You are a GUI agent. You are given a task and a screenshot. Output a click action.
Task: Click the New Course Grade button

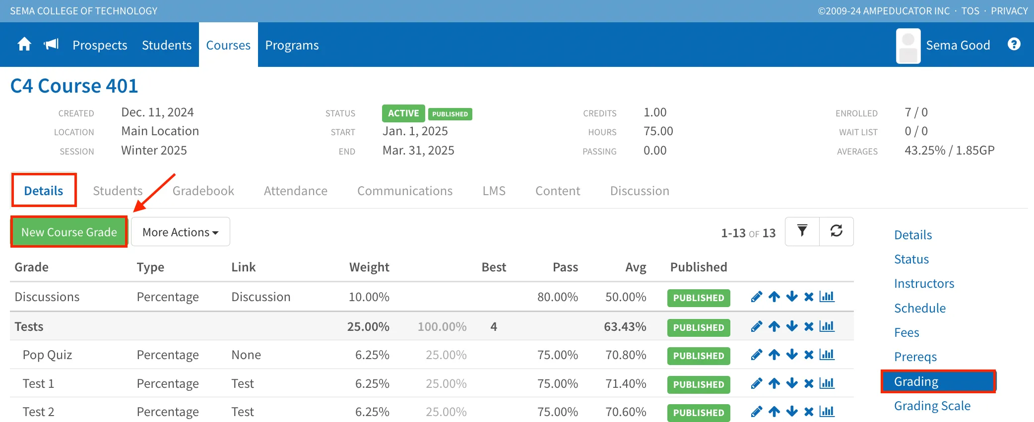pos(69,232)
